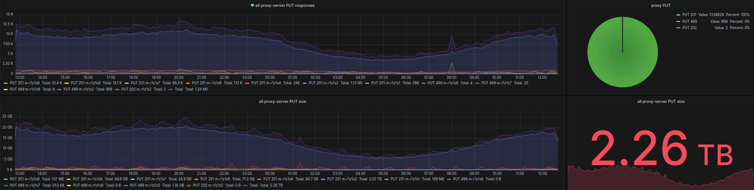Toggle the Total series showing 1.34 Mil
The image size is (754, 190).
click(179, 89)
